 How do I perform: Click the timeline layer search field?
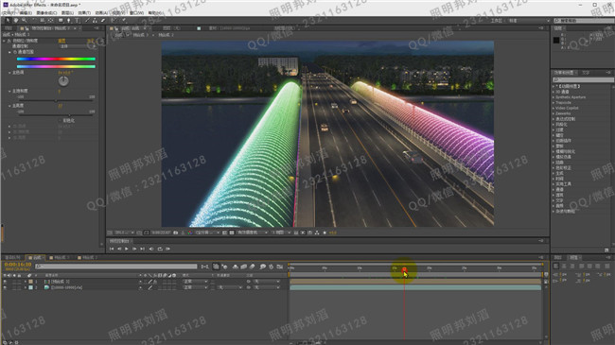(x=116, y=267)
